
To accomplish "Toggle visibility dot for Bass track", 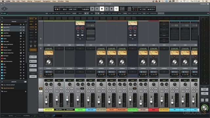I will pyautogui.click(x=24, y=59).
